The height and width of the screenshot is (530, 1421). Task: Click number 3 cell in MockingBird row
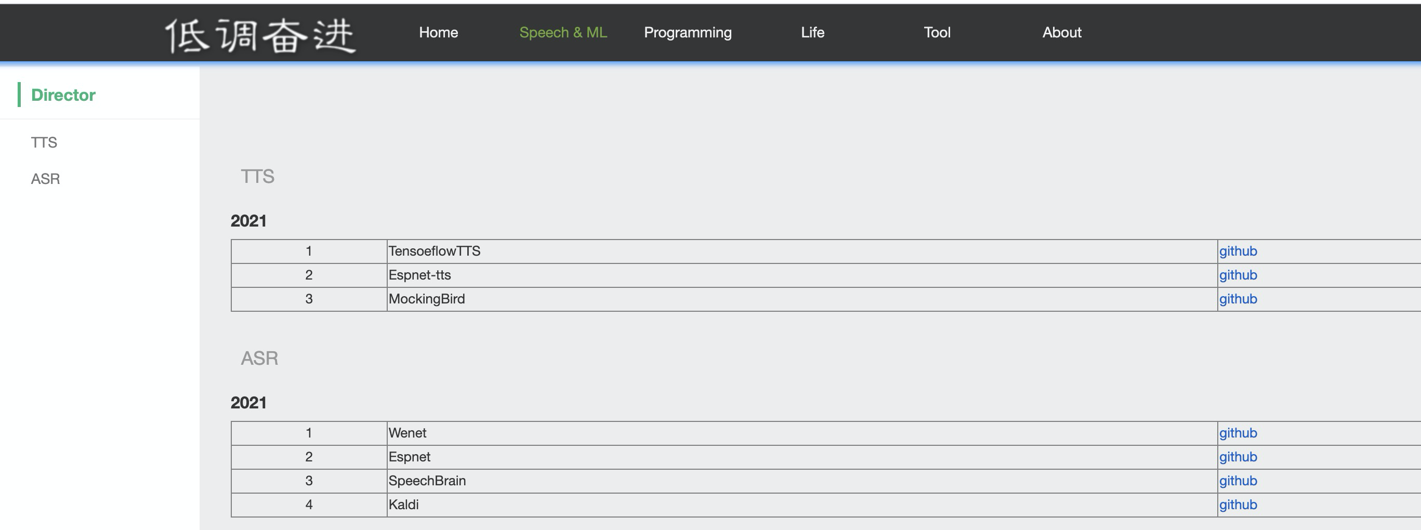[309, 299]
